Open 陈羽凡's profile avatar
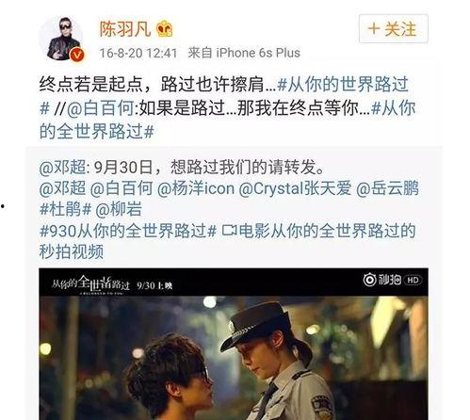The image size is (470, 420). pyautogui.click(x=62, y=39)
